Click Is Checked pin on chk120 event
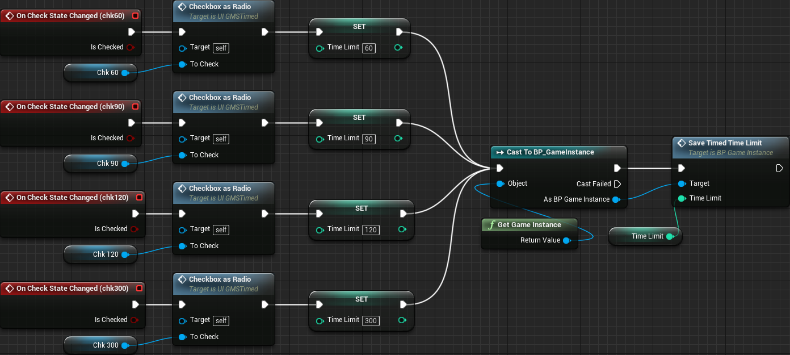The height and width of the screenshot is (355, 790). (134, 229)
